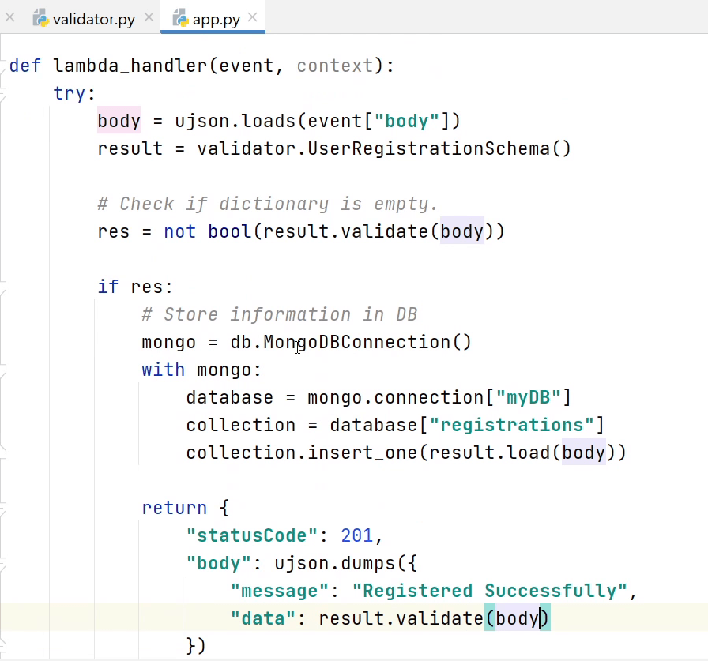Close the validator.py tab
Image resolution: width=708 pixels, height=661 pixels.
[x=149, y=17]
